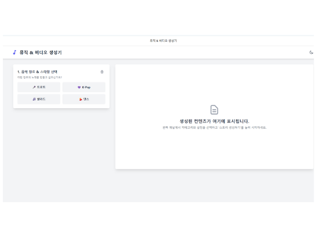Click the header title 뮤직 & 비디오 생성기
This screenshot has width=317, height=237.
(40, 52)
